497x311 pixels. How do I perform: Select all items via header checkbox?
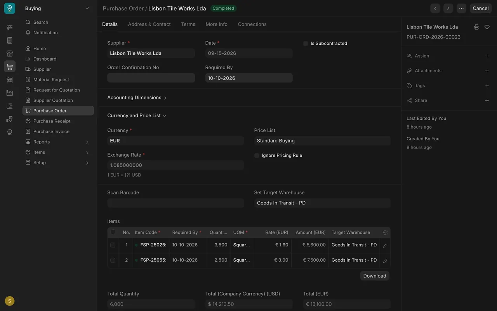(x=113, y=232)
